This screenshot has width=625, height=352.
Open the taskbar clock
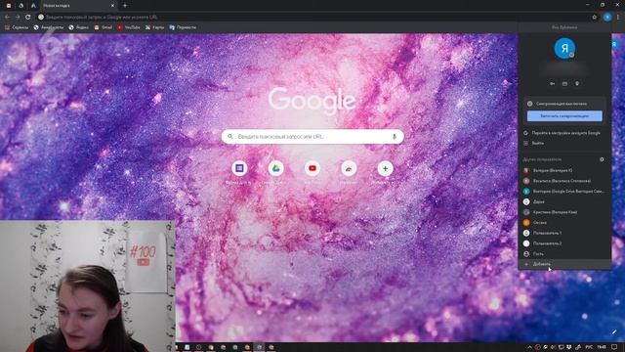point(602,347)
